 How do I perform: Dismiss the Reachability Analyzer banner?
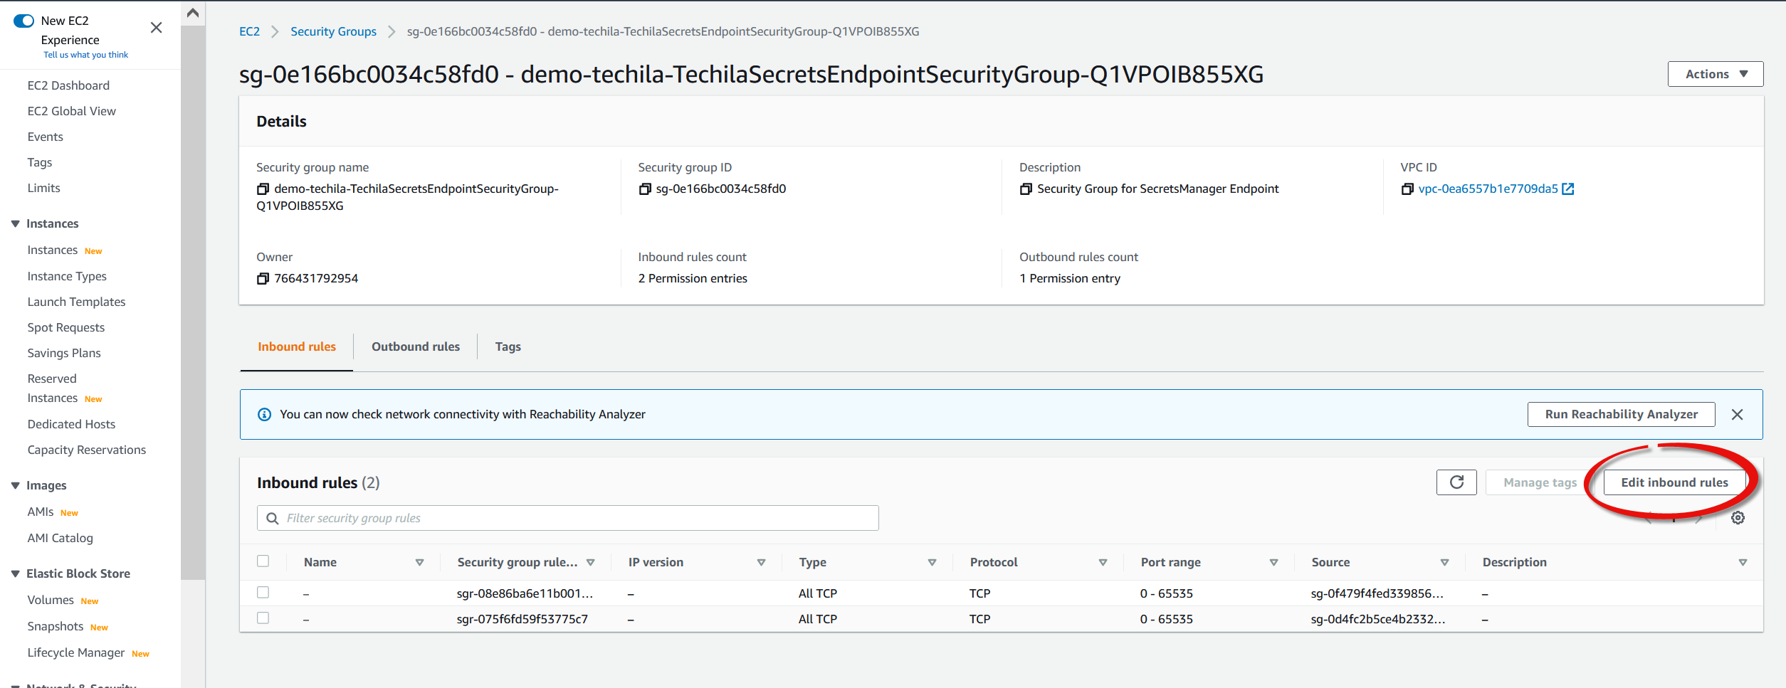pyautogui.click(x=1737, y=415)
